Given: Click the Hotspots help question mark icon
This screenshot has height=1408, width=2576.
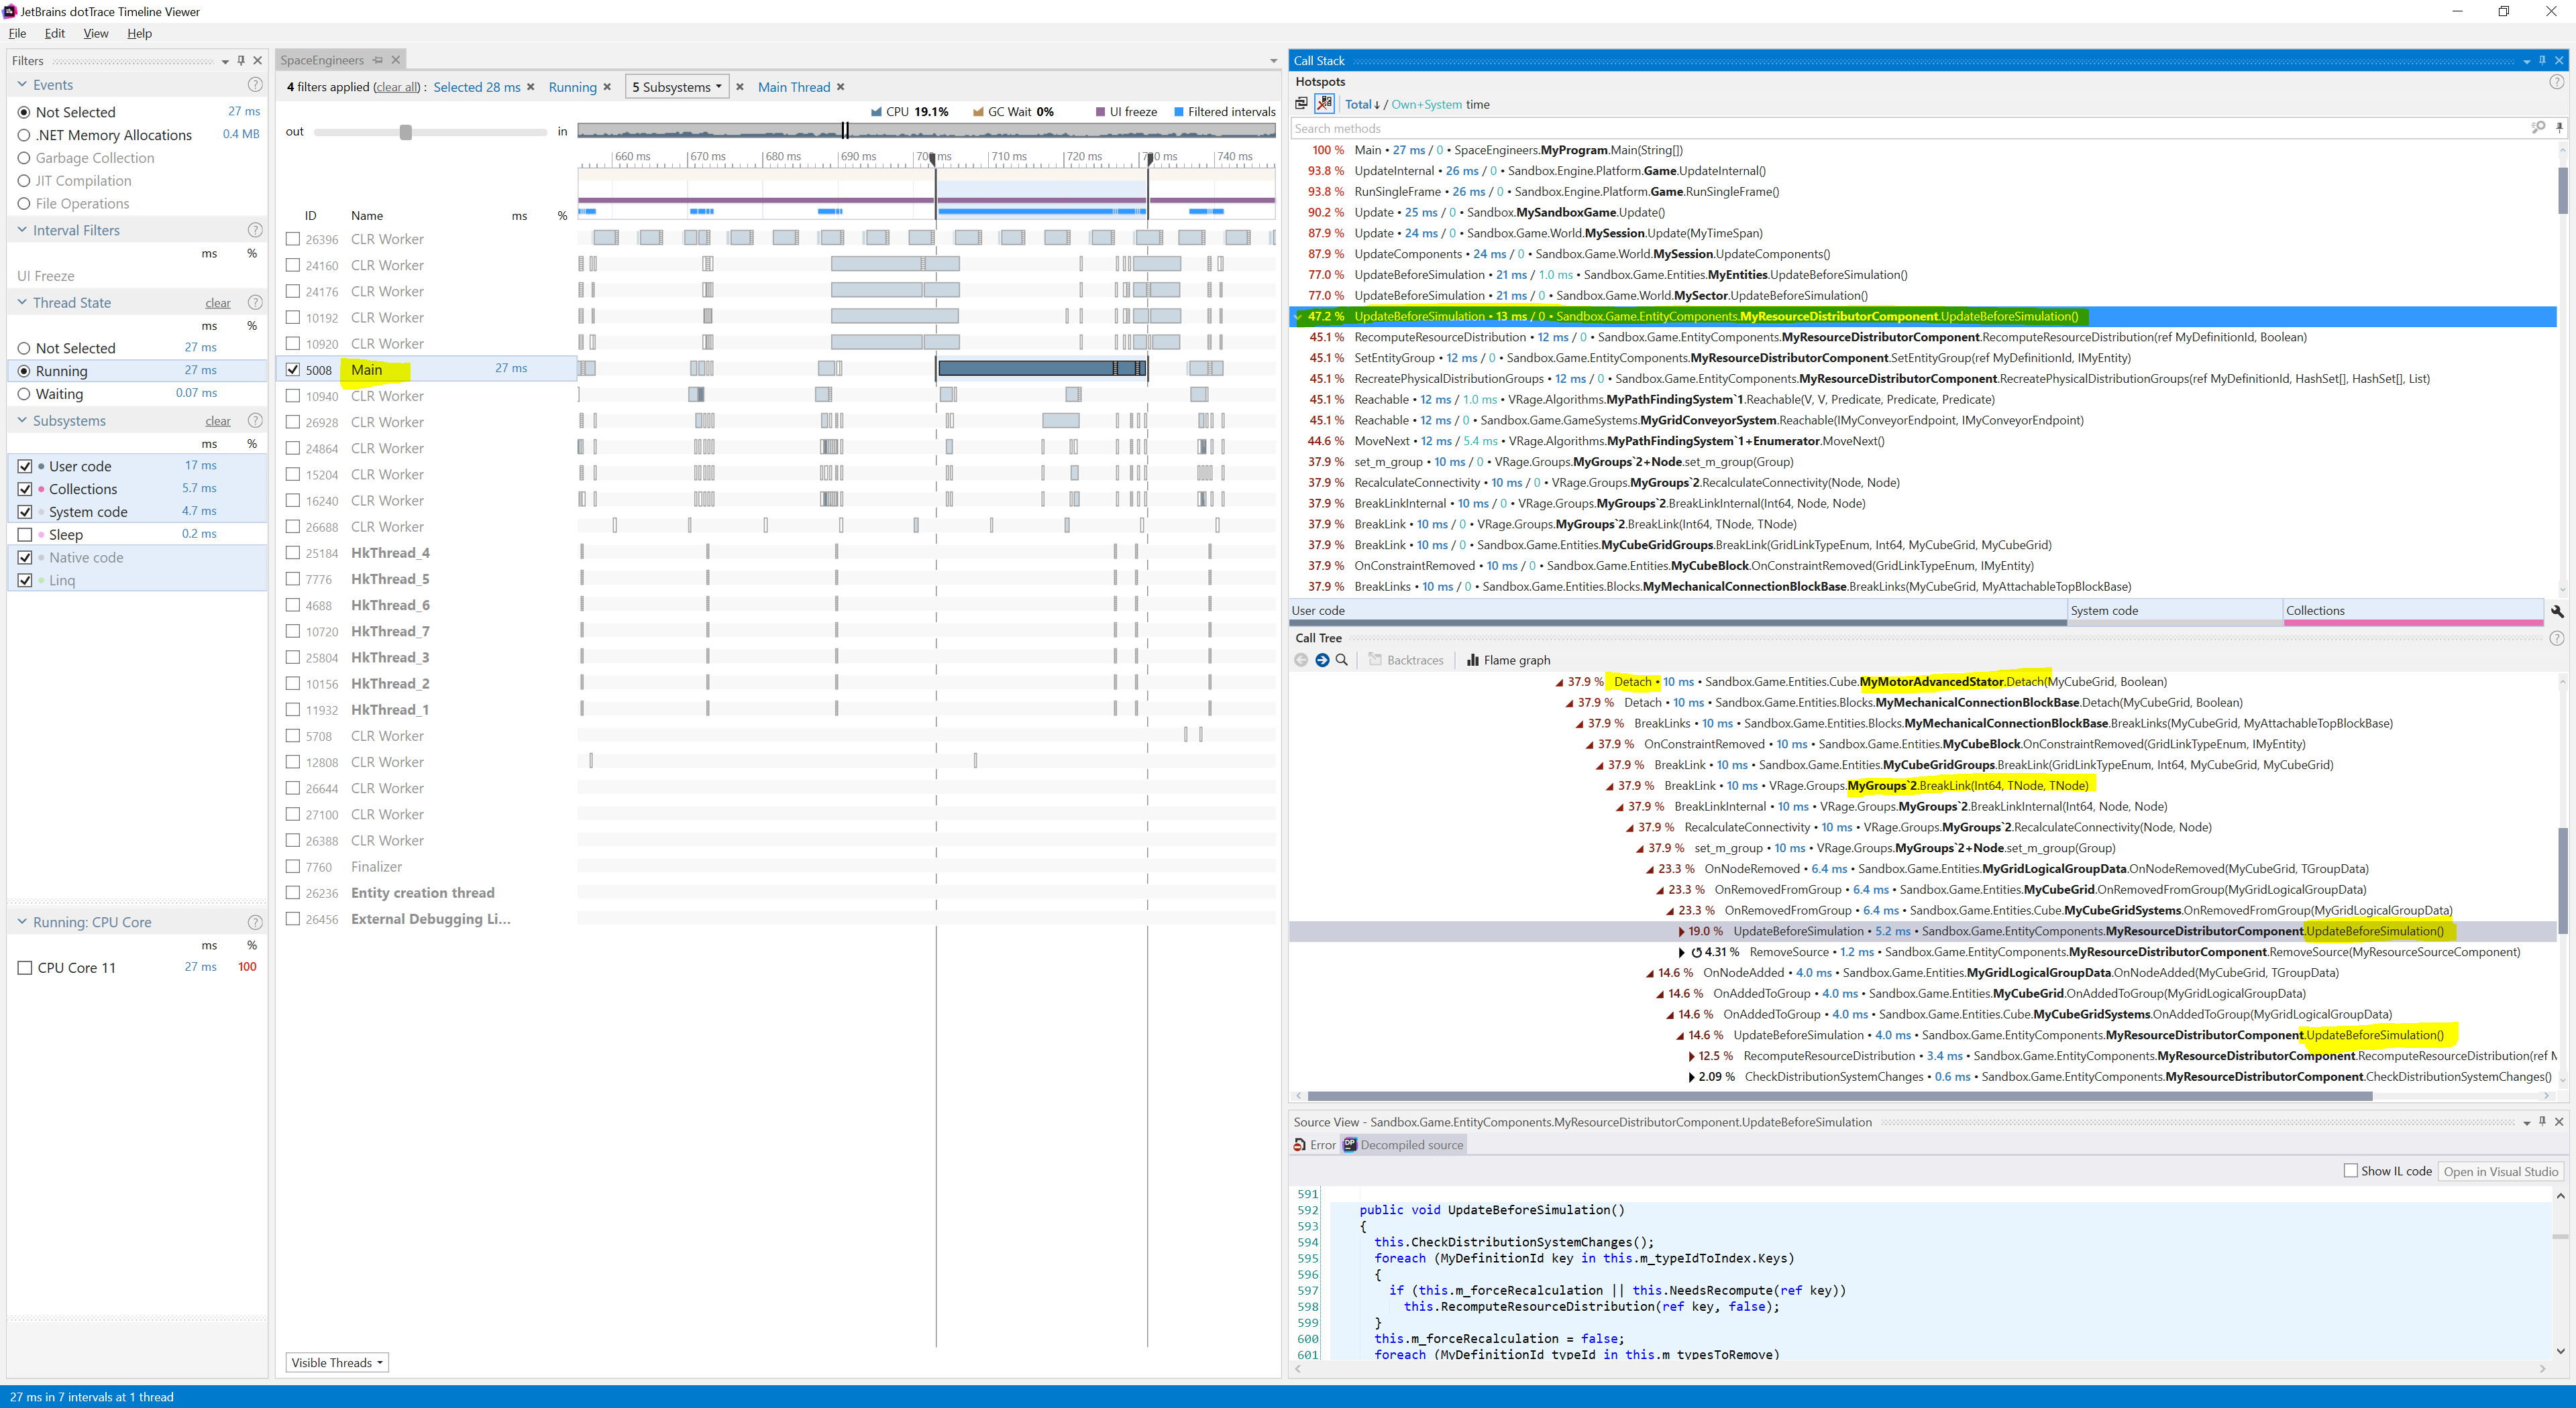Looking at the screenshot, I should coord(2556,82).
